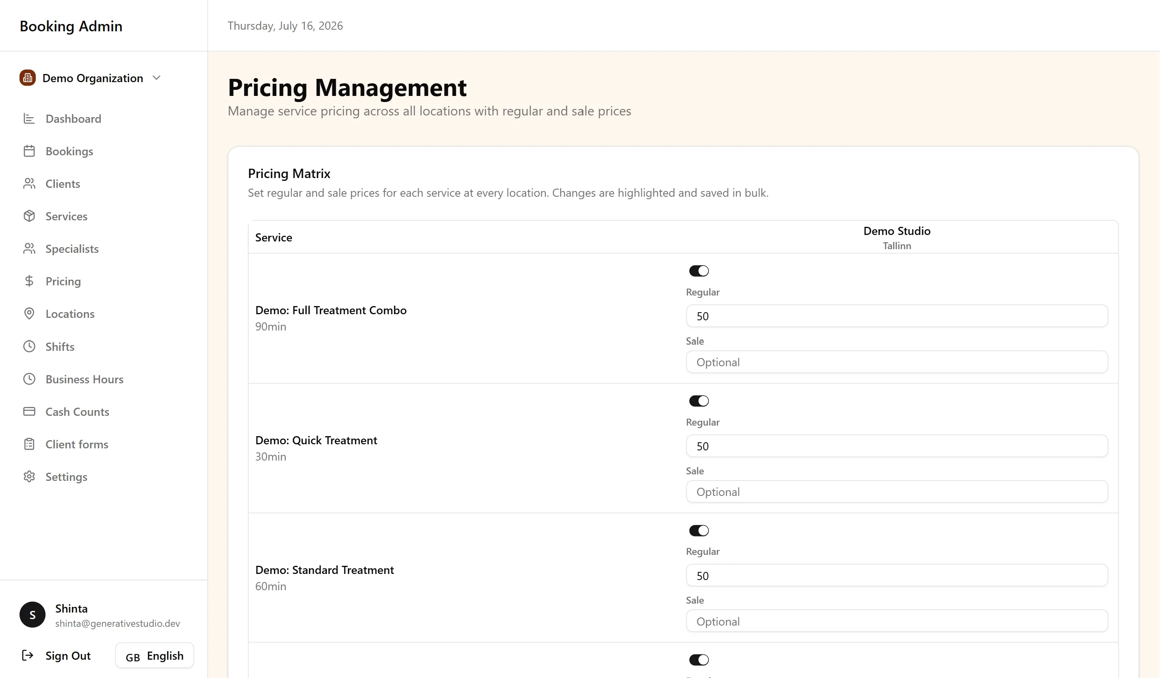Screen dimensions: 1160x678
Task: Edit Standard Treatment regular price
Action: (897, 575)
